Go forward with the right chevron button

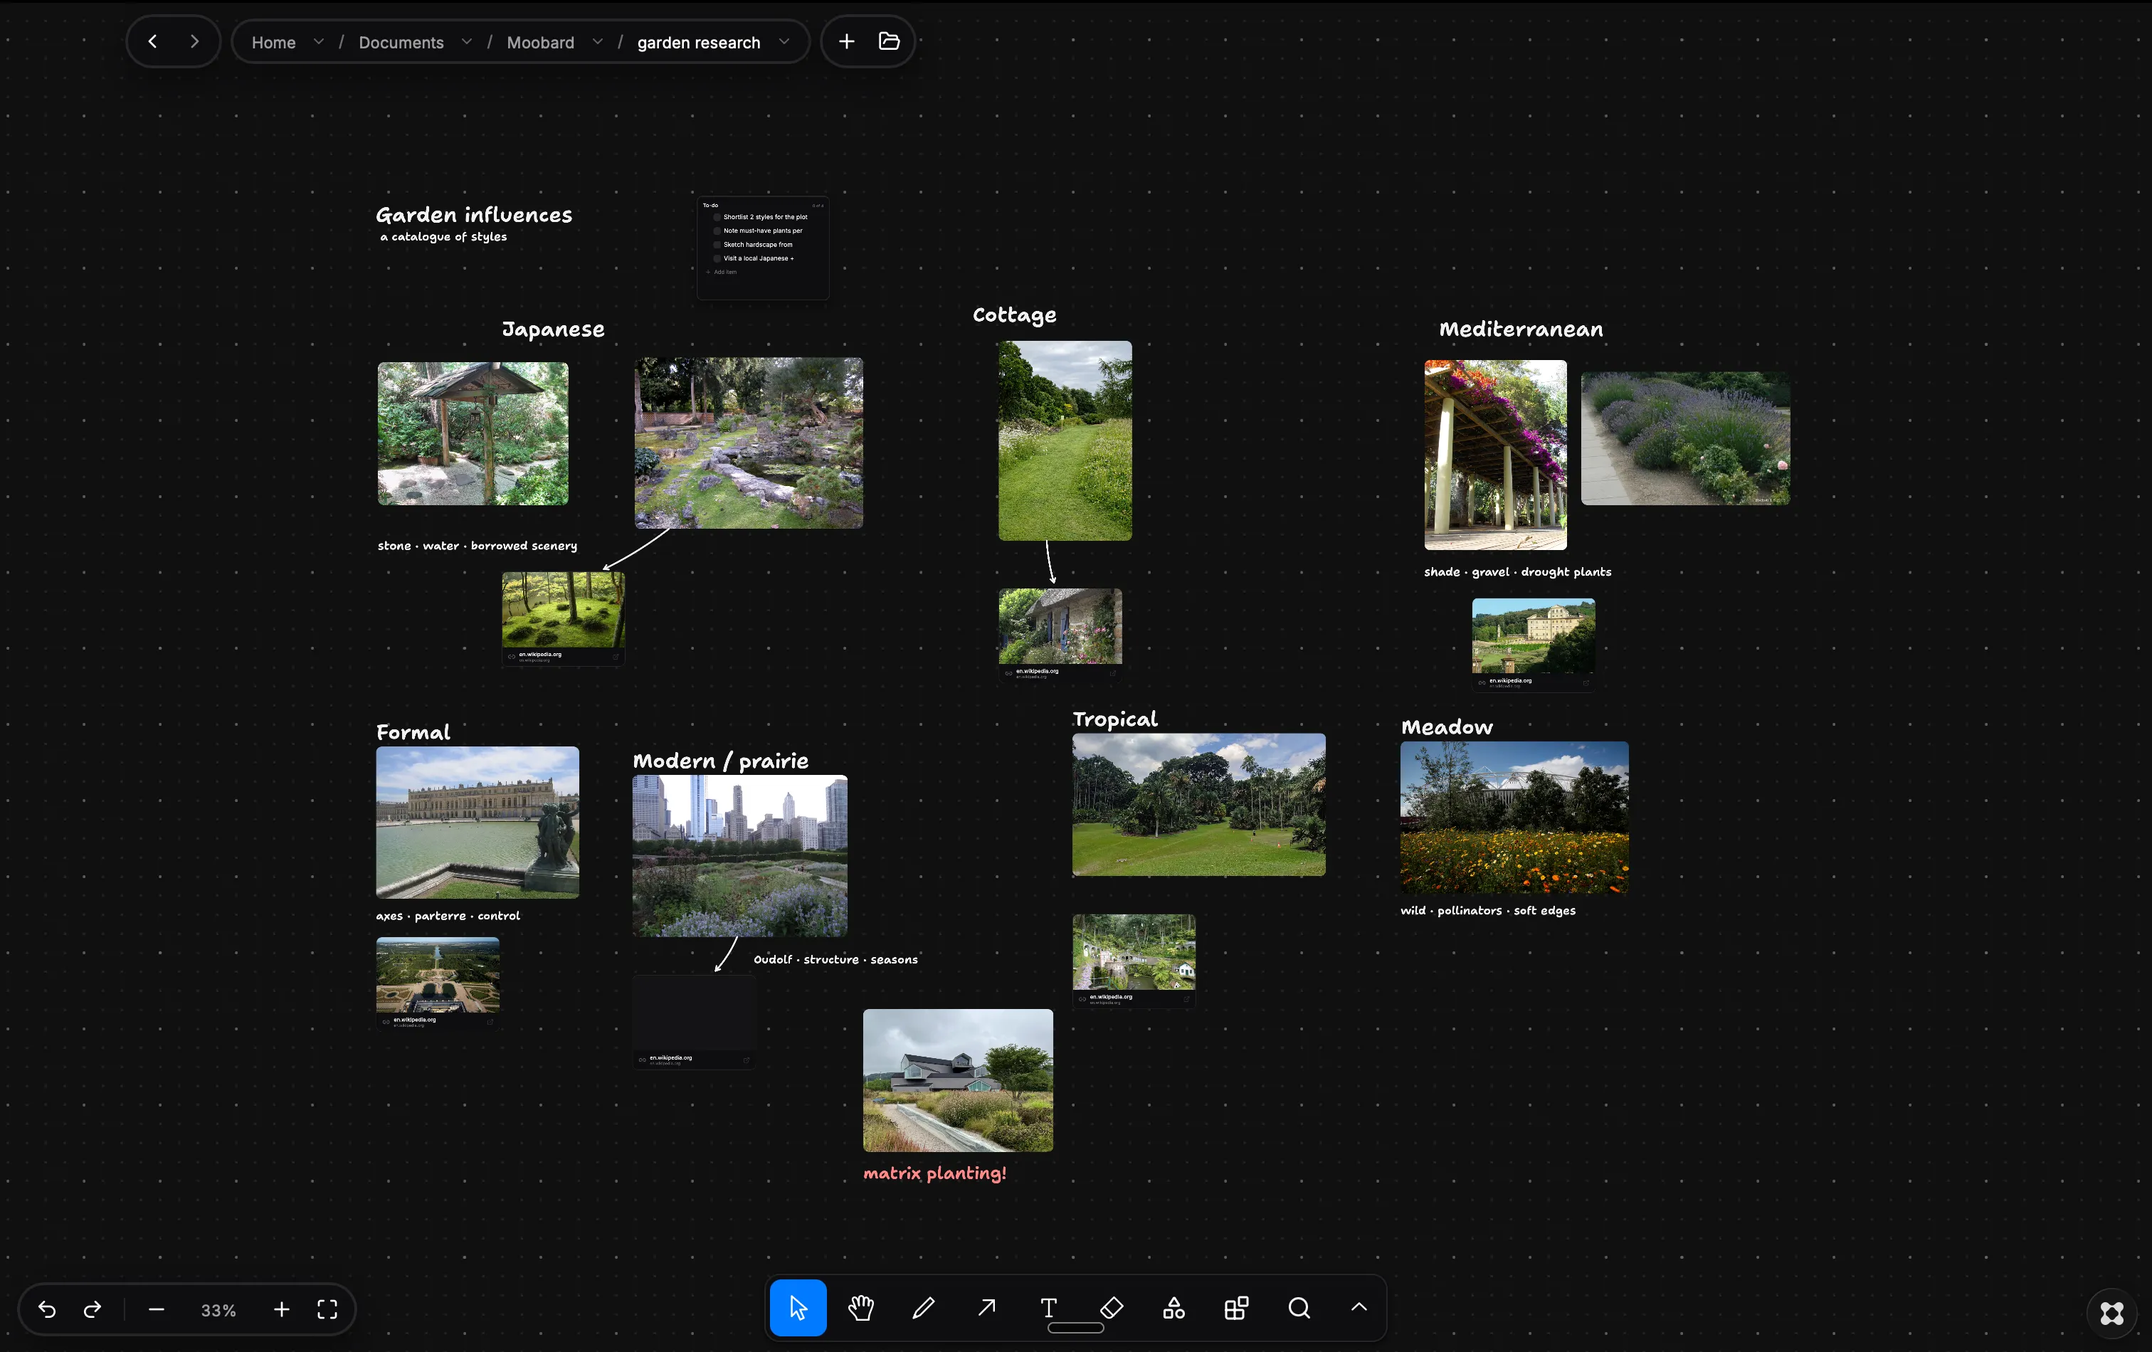tap(195, 41)
